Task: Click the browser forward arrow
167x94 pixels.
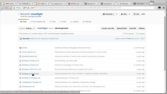Action: click(x=6, y=8)
